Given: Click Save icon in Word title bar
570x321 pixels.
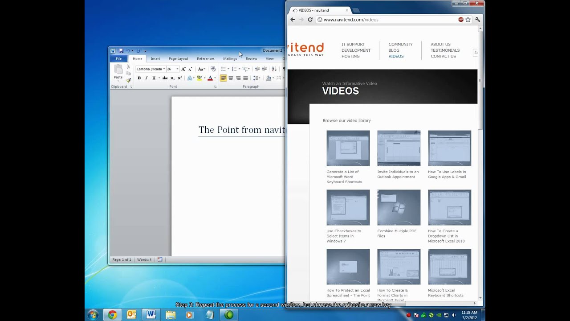Looking at the screenshot, I should click(121, 51).
